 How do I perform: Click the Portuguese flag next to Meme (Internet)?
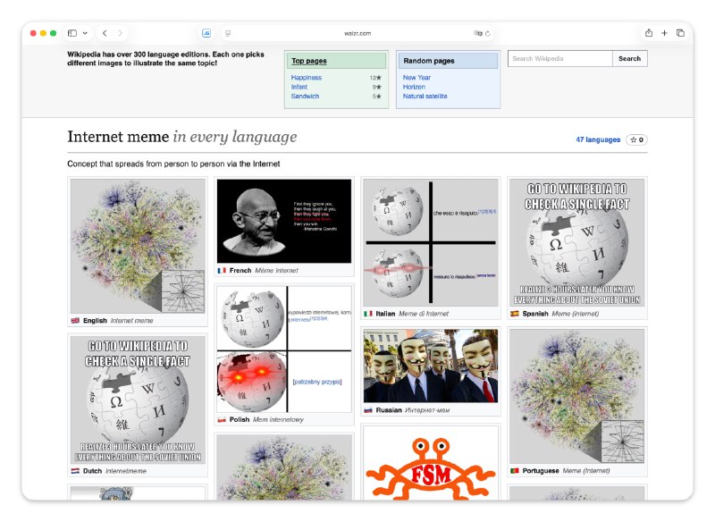(x=517, y=469)
